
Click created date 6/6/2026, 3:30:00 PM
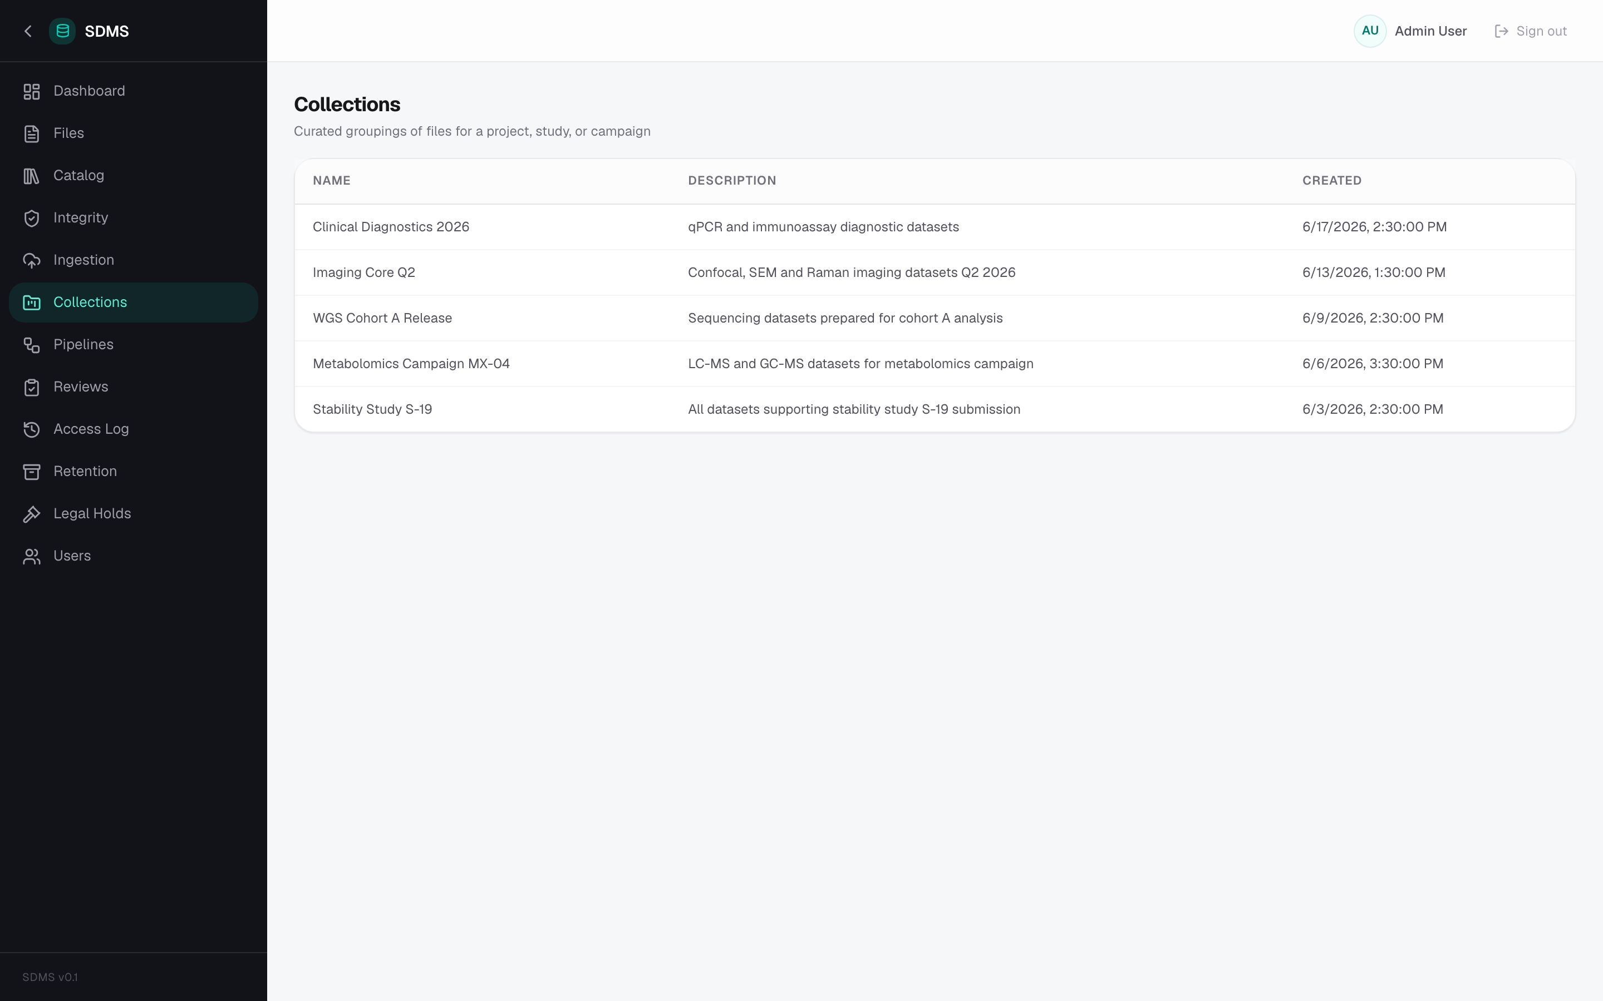1373,364
